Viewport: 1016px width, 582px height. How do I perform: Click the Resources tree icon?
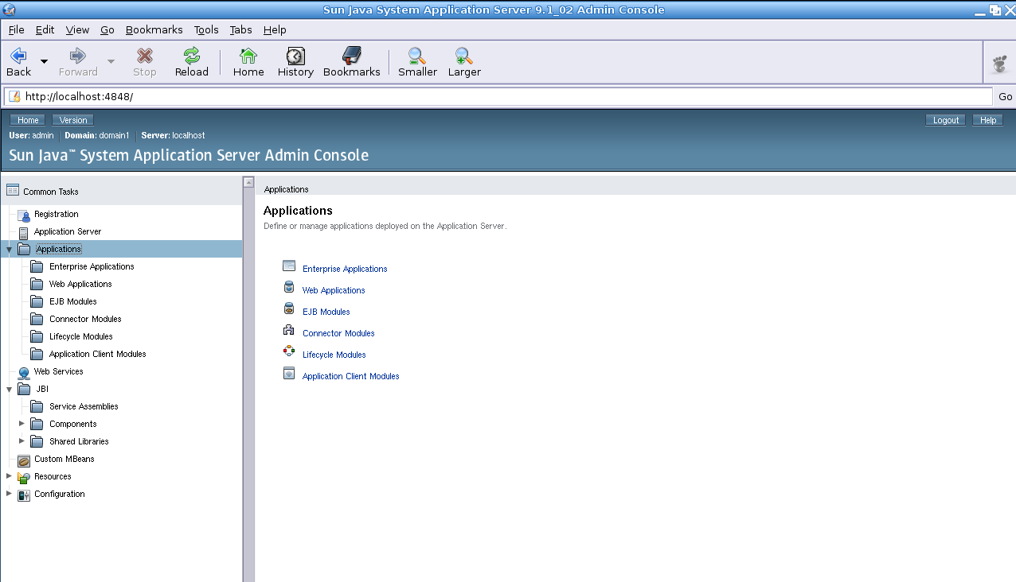(x=24, y=477)
